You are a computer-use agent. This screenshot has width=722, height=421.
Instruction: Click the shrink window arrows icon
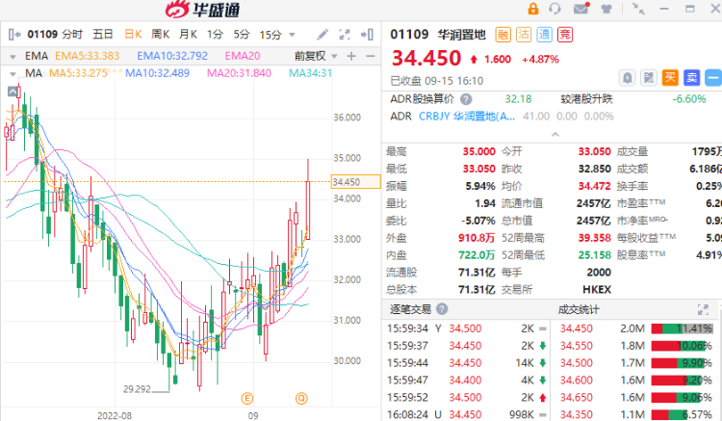[x=638, y=9]
